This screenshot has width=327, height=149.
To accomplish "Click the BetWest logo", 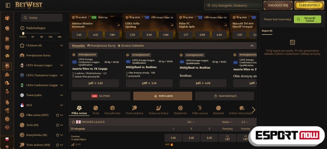I will (29, 5).
